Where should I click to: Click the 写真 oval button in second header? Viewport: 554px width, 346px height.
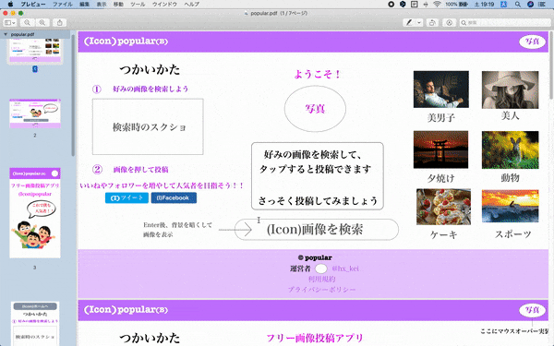coord(532,310)
